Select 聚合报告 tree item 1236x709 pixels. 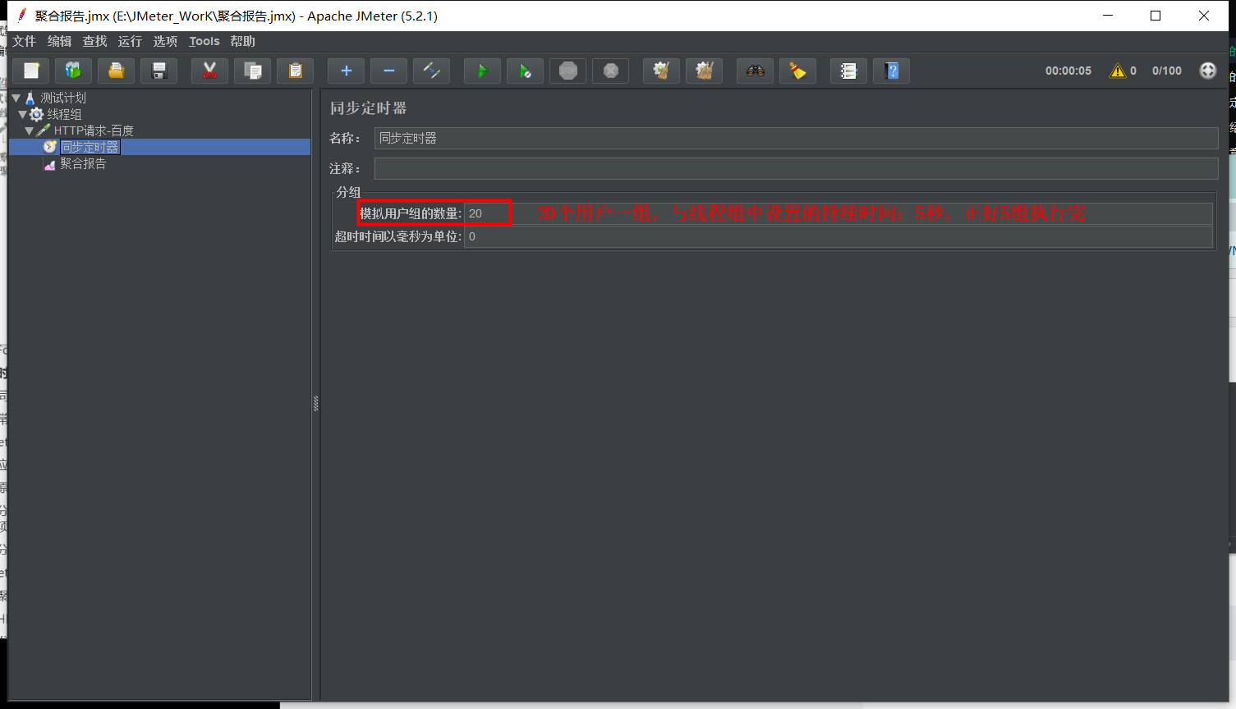pyautogui.click(x=83, y=163)
